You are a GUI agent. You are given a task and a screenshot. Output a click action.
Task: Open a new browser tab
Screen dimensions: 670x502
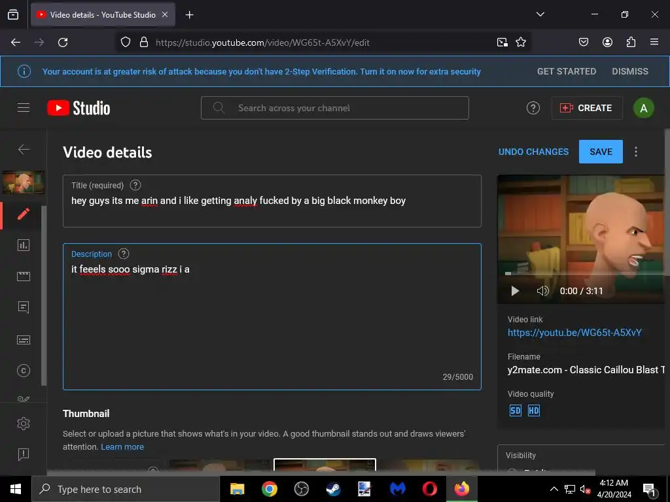pos(190,15)
